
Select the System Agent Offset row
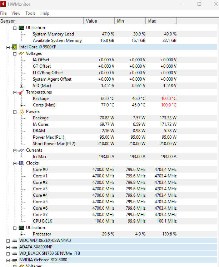coord(125,79)
